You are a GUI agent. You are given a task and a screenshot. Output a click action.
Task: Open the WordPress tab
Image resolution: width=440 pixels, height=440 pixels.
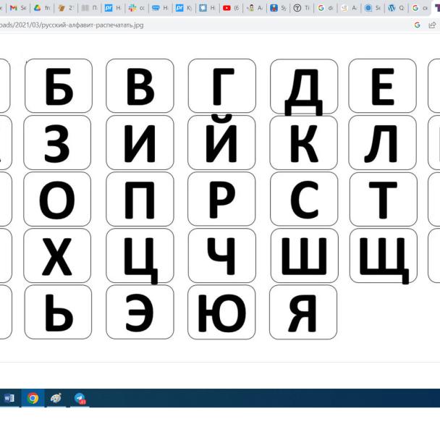[x=396, y=8]
